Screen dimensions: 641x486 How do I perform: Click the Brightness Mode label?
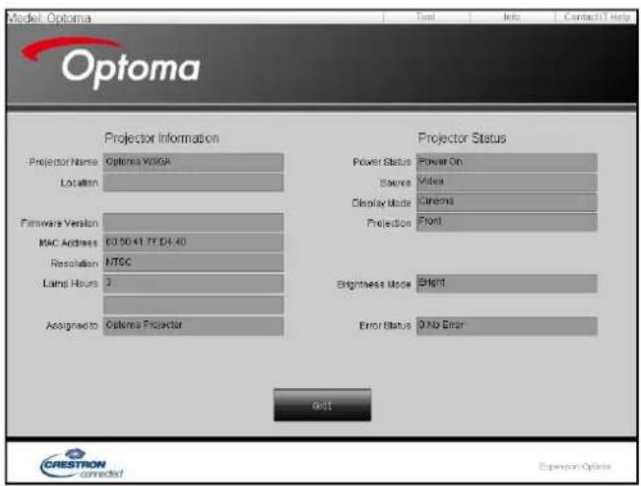(373, 285)
